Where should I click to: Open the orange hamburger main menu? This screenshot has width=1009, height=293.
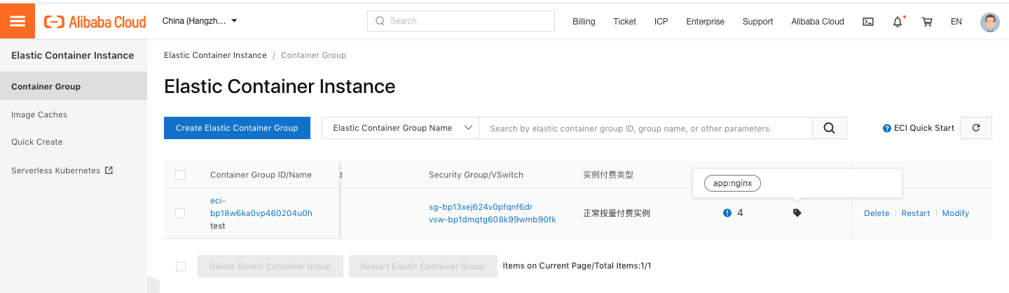point(18,21)
